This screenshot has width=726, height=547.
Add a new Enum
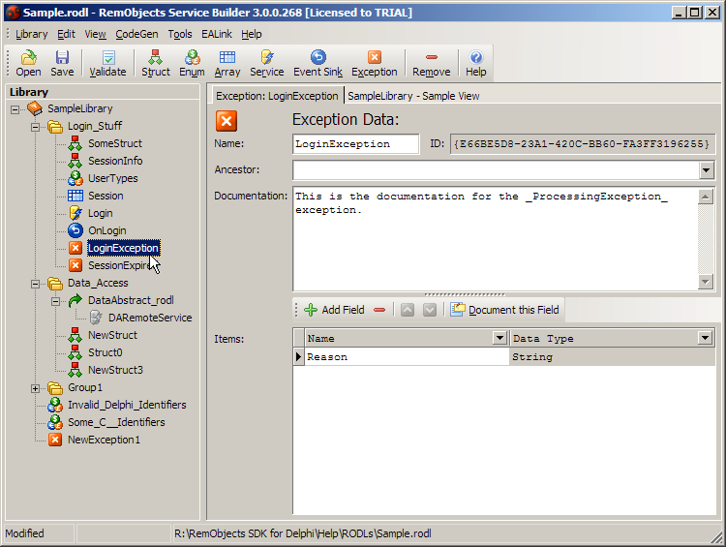pyautogui.click(x=192, y=63)
